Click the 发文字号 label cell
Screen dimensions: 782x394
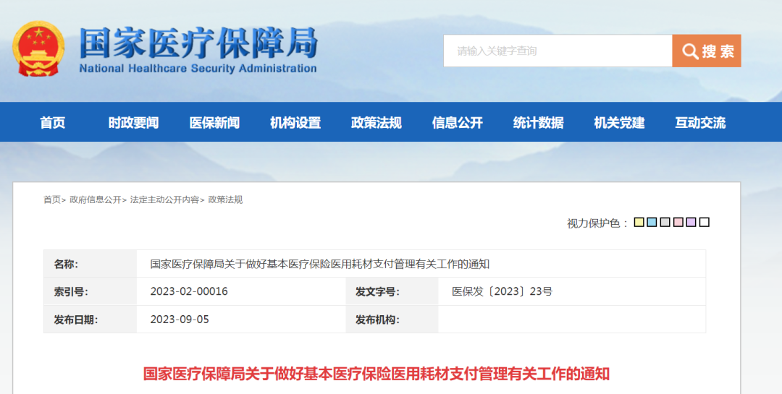392,291
